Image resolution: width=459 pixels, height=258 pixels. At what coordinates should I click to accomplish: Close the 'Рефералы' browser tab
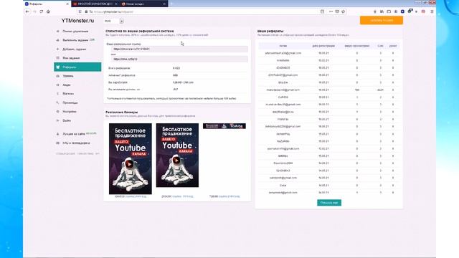click(x=67, y=4)
